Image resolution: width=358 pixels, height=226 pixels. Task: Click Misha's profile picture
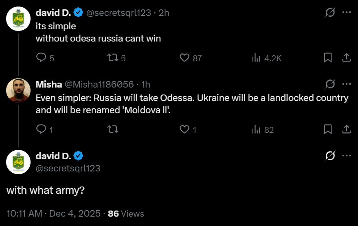click(18, 90)
